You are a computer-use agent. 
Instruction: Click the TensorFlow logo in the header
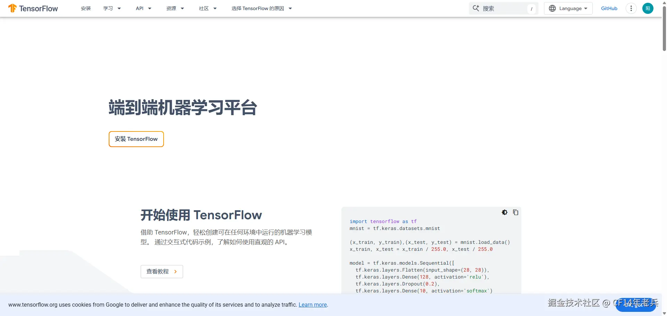point(33,8)
